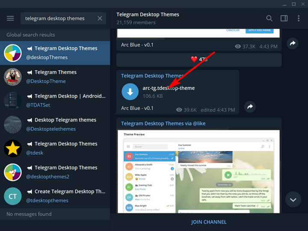308x231 pixels.
Task: Click the yellow star avatar of @tdesk
Action: [13, 148]
